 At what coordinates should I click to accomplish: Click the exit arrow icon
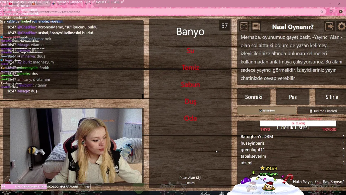(330, 26)
